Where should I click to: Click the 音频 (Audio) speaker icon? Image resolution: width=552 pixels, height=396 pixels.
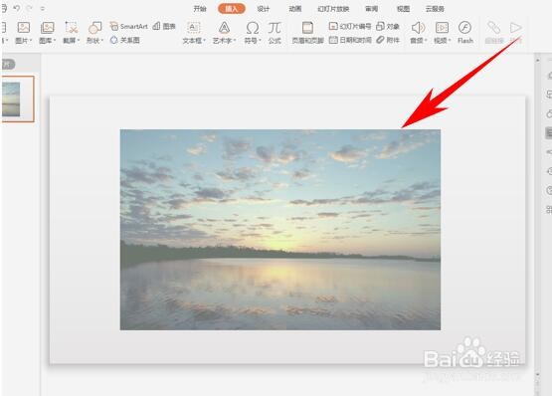coord(418,28)
